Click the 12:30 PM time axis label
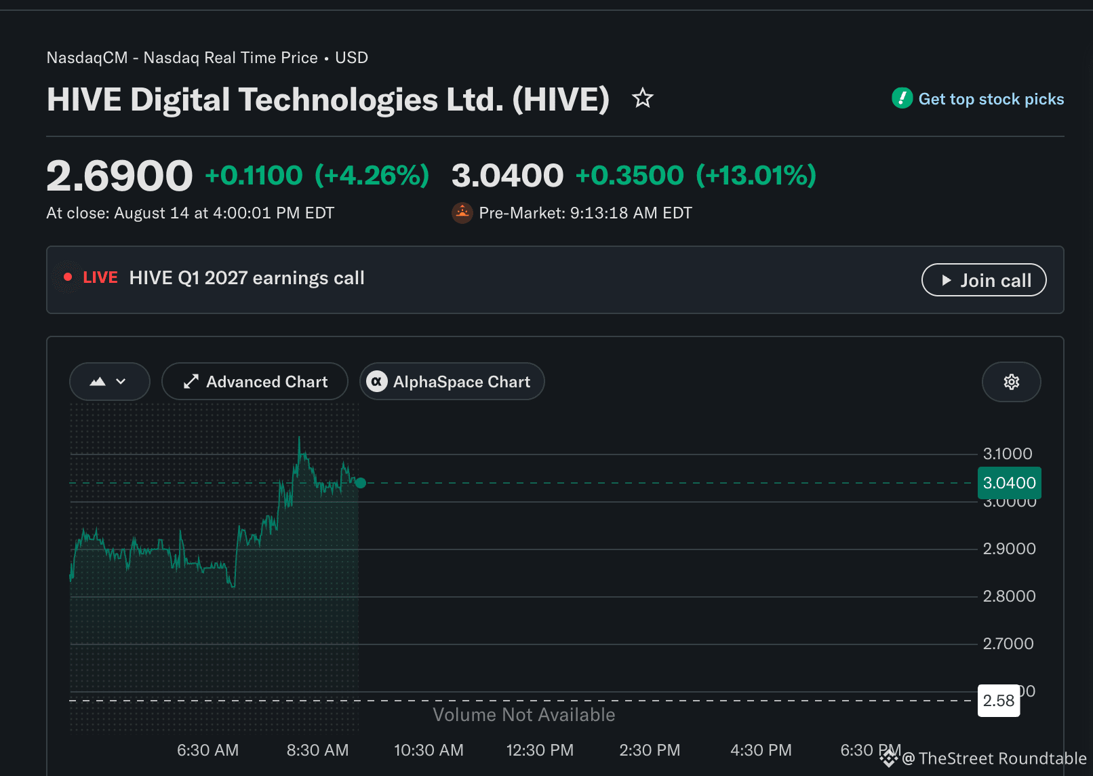 540,750
